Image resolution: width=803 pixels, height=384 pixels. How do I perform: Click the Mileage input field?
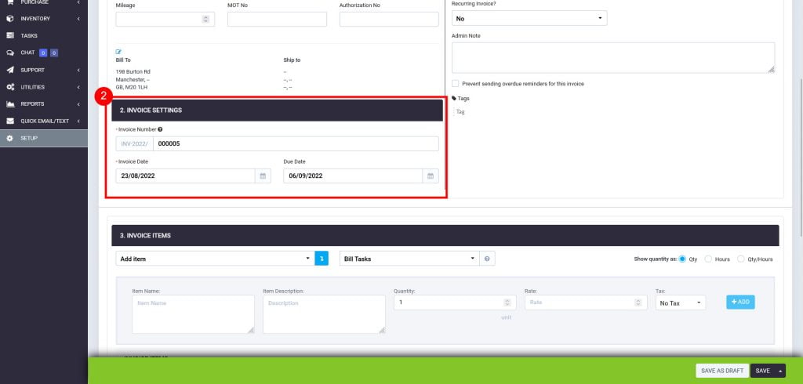point(165,19)
